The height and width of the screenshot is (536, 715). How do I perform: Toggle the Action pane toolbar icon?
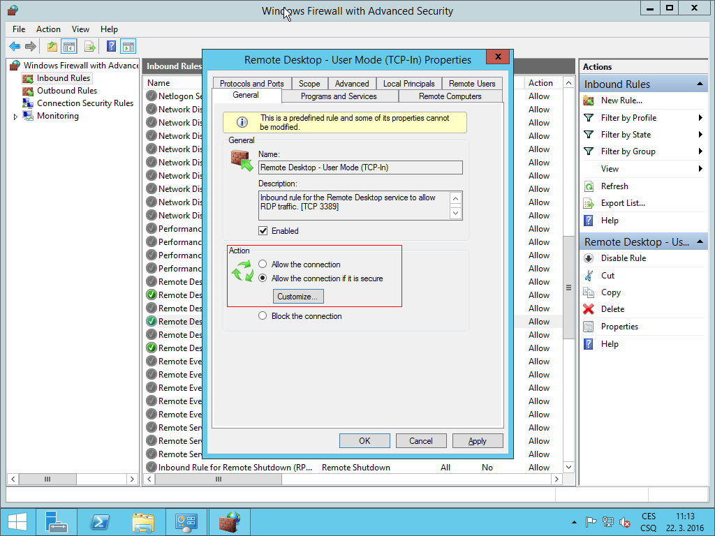coord(128,46)
